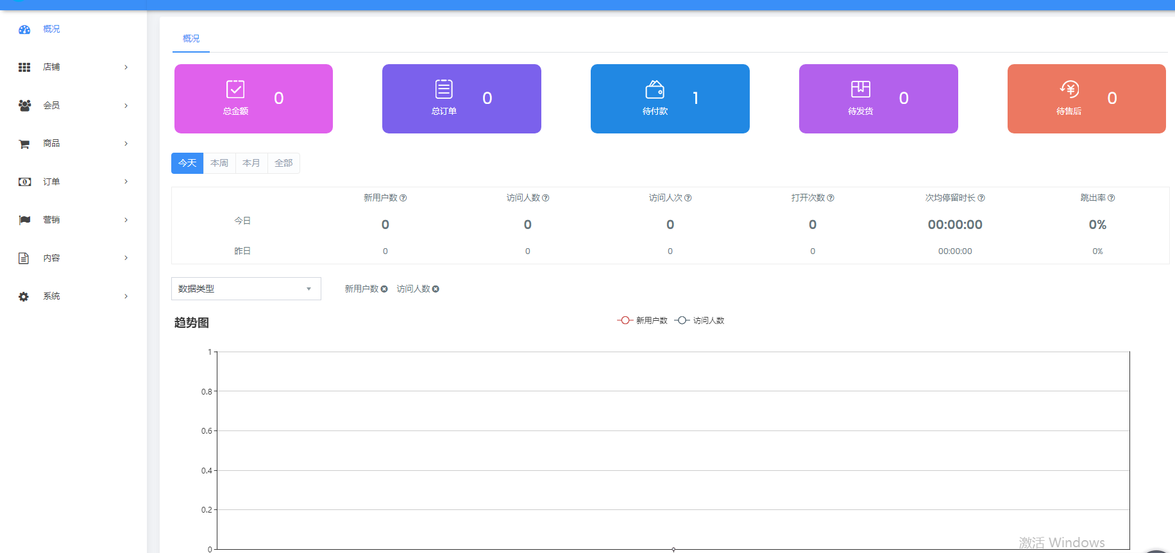Viewport: 1175px width, 553px height.
Task: Expand the 内容 menu chevron
Action: (126, 258)
